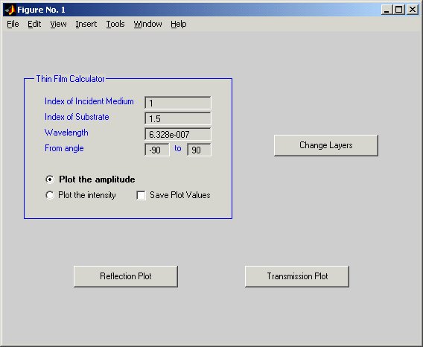
Task: Click the starting angle field showing -90
Action: pyautogui.click(x=157, y=150)
